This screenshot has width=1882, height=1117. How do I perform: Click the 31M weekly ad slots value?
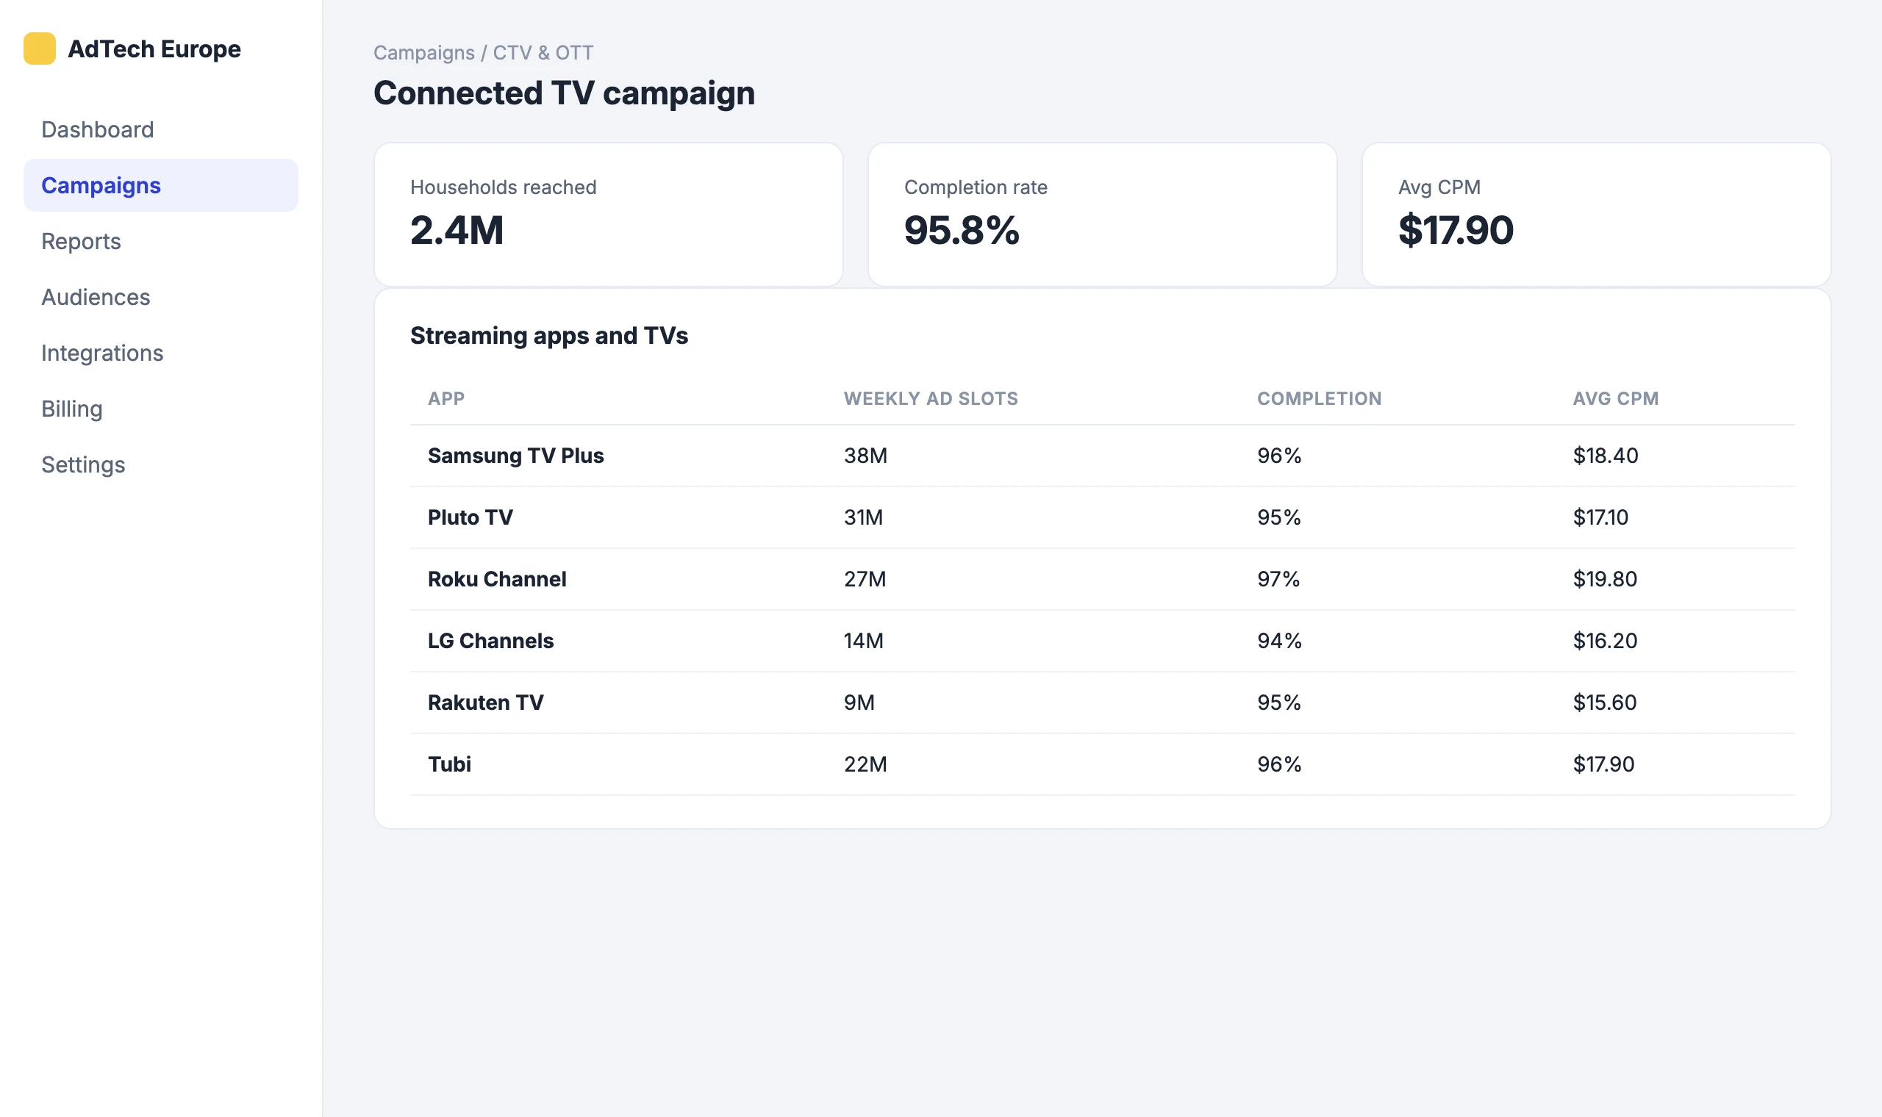pyautogui.click(x=863, y=517)
